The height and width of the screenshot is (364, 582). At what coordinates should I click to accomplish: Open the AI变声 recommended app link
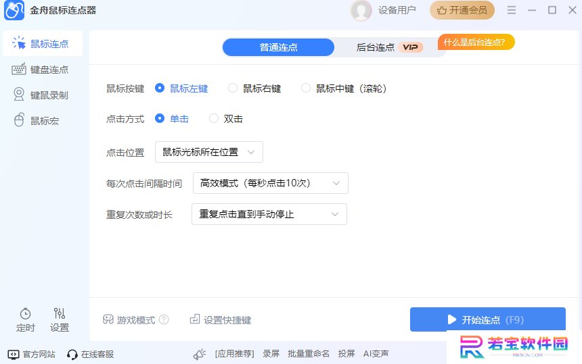point(376,354)
